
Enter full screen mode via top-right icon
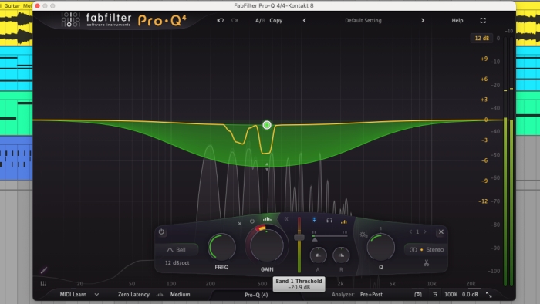click(483, 21)
